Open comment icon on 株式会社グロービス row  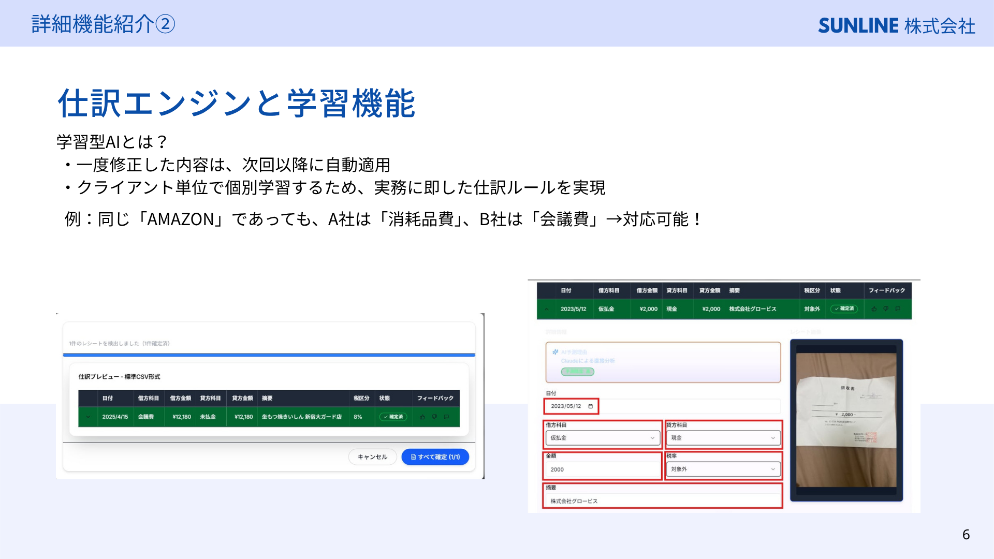pos(898,309)
